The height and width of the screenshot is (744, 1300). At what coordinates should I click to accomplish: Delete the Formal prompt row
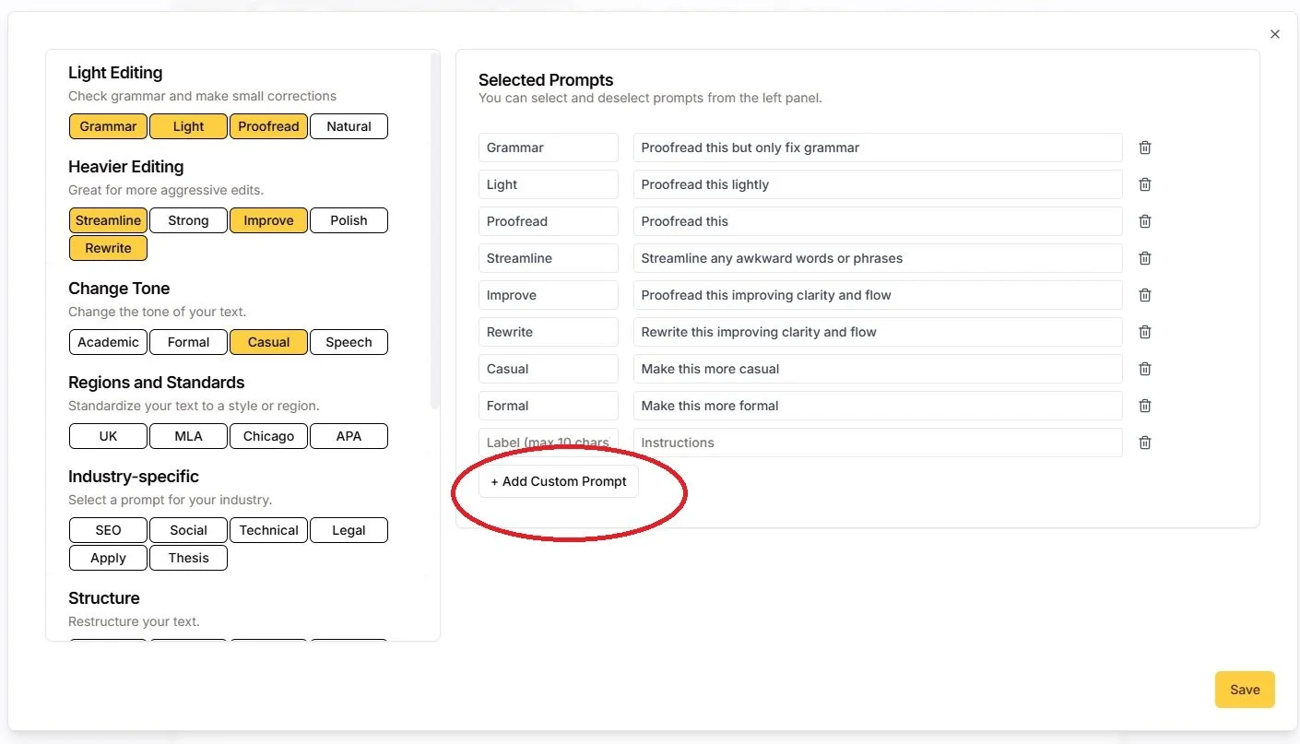pos(1144,406)
